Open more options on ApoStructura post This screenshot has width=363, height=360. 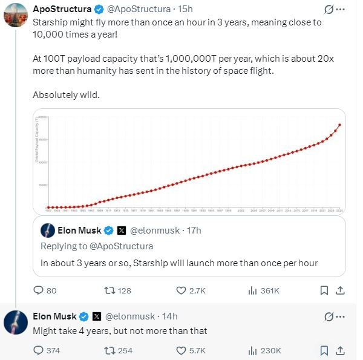coord(342,10)
